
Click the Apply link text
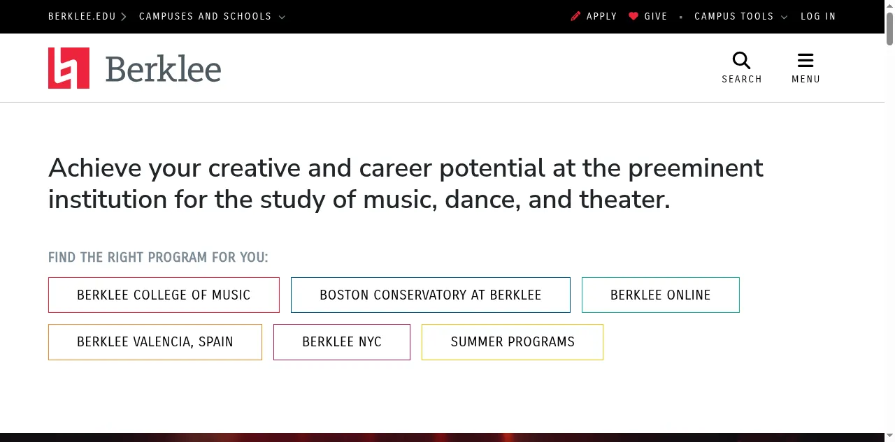(x=601, y=16)
